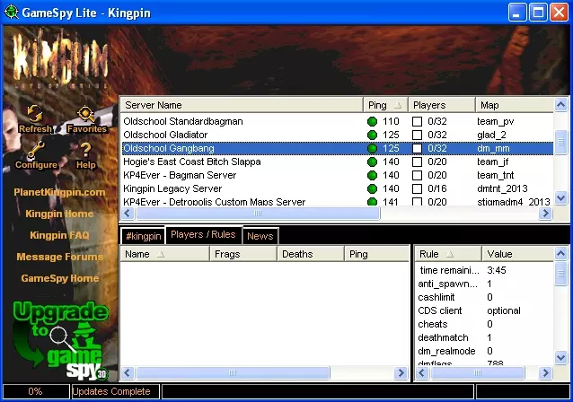Open Kingpin Home link

pyautogui.click(x=59, y=214)
